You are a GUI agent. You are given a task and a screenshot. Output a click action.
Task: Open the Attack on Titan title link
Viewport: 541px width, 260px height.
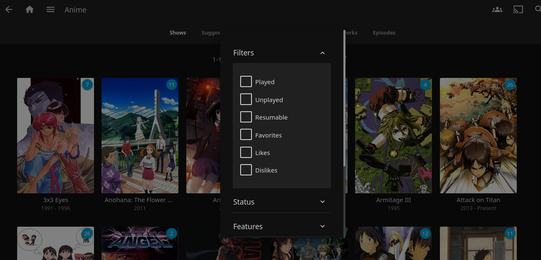[478, 200]
